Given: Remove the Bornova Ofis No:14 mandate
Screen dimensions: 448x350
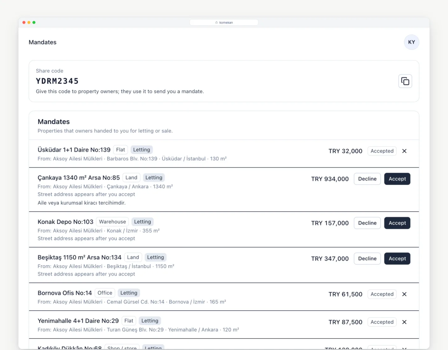Looking at the screenshot, I should pos(404,294).
